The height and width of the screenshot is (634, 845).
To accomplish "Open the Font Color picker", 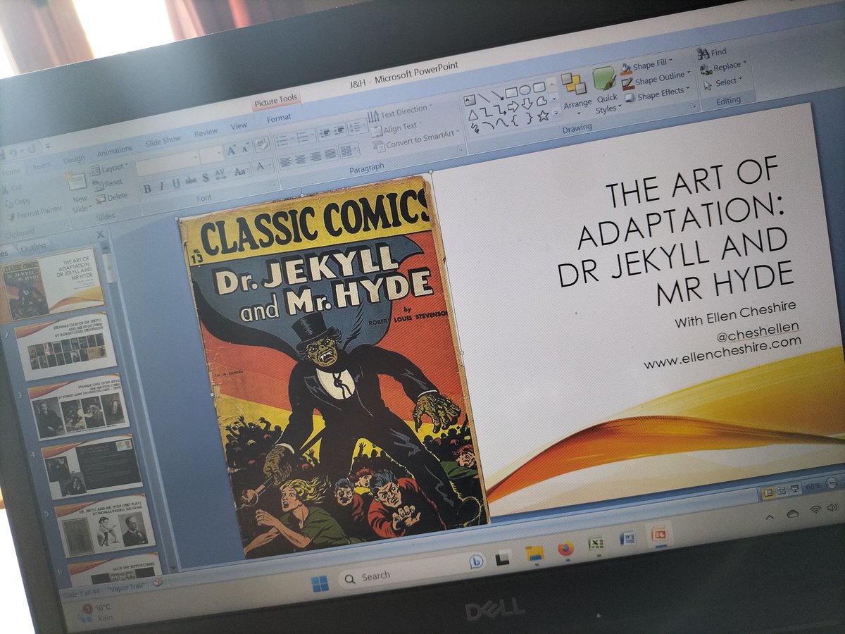I will (x=262, y=166).
